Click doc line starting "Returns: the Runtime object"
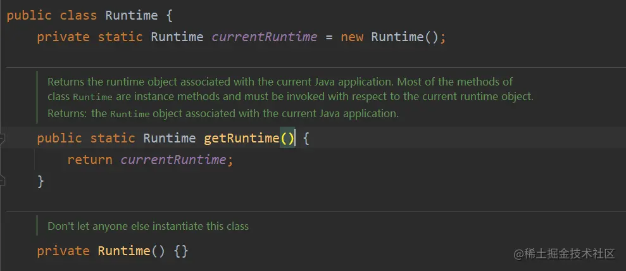 click(x=223, y=113)
